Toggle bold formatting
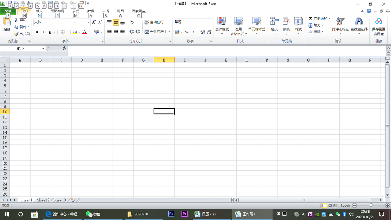 click(37, 32)
